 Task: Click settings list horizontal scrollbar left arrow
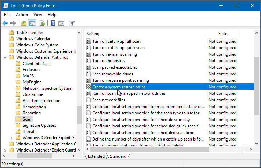click(x=87, y=149)
